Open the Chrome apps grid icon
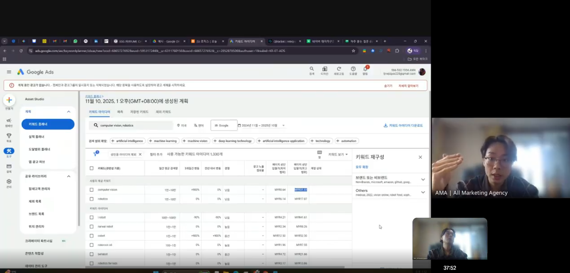The height and width of the screenshot is (273, 570). pos(5,59)
